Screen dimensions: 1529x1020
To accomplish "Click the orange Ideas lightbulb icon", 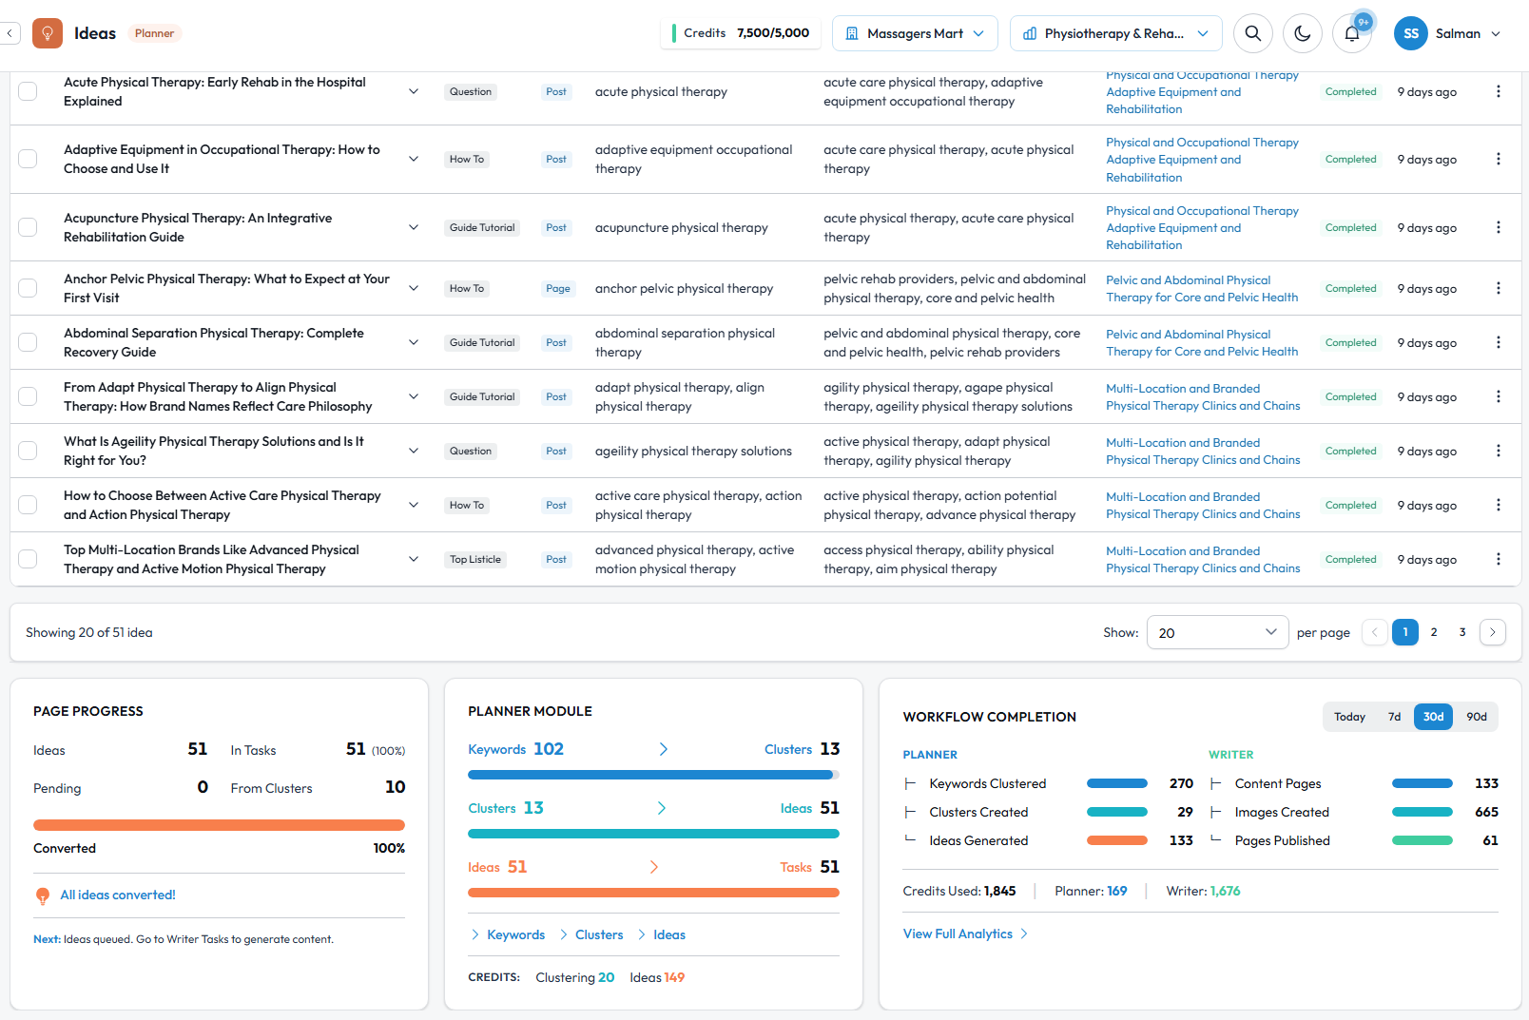I will 48,33.
